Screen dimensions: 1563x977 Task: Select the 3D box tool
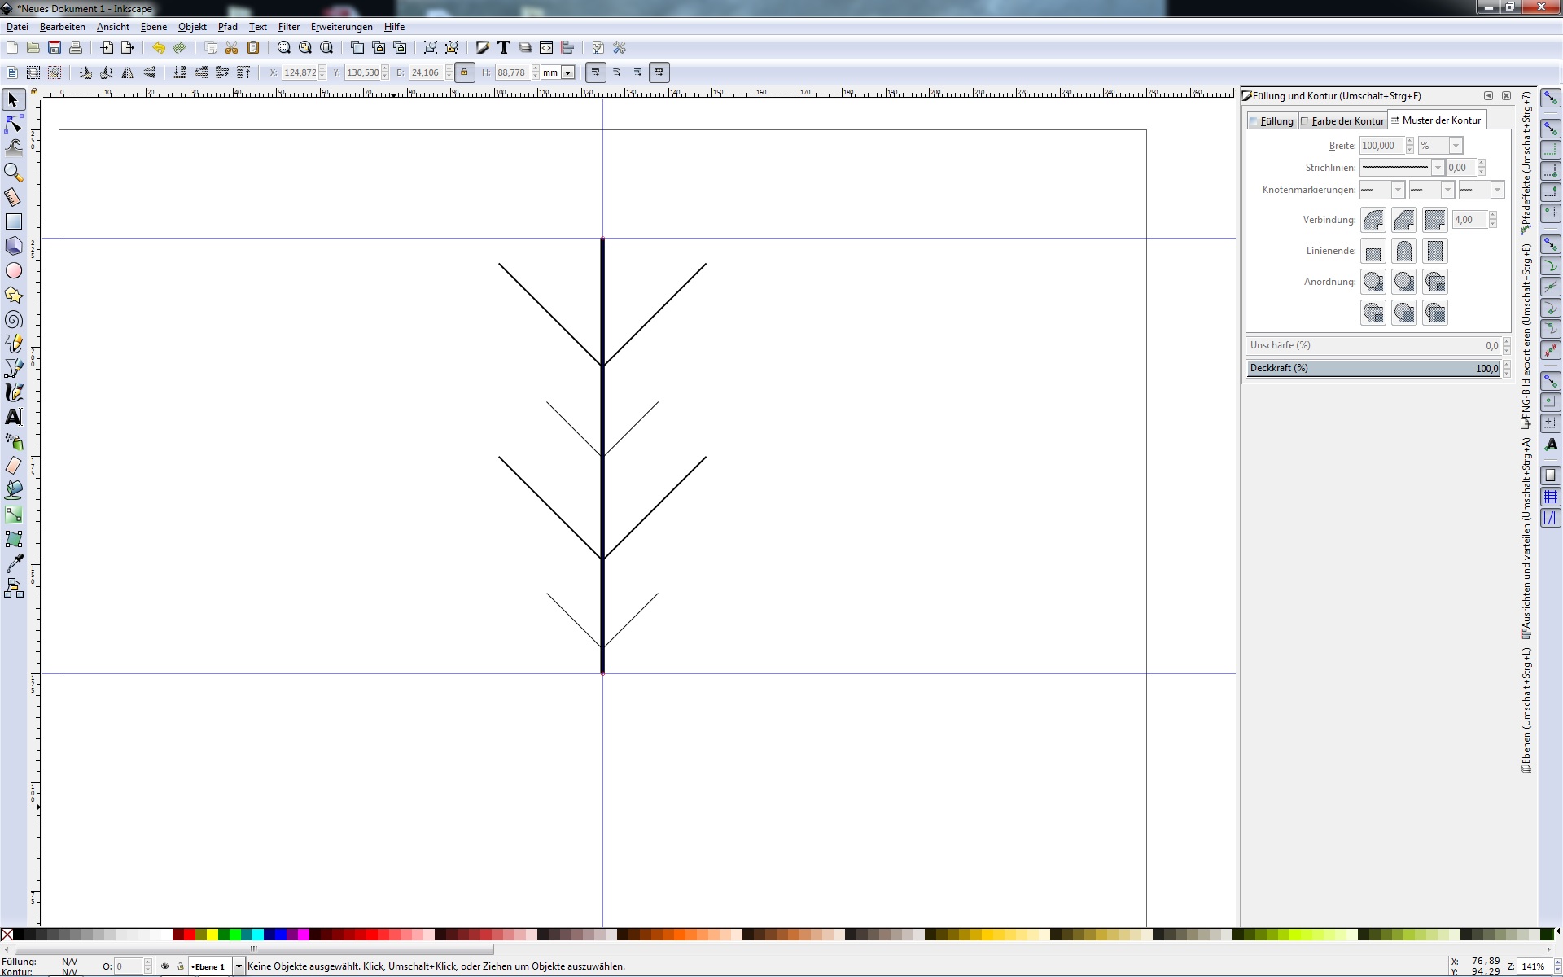(x=13, y=246)
